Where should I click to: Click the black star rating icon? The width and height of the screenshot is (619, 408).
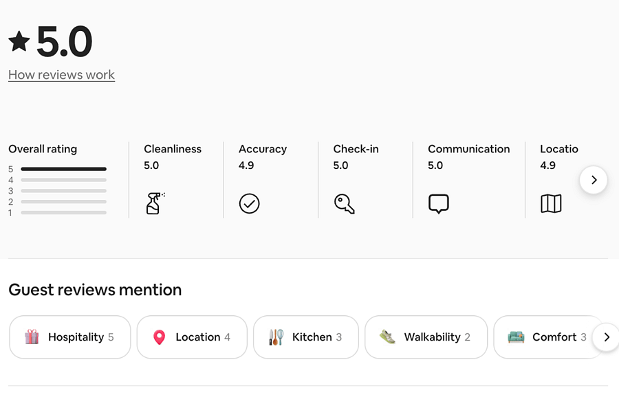pos(19,41)
